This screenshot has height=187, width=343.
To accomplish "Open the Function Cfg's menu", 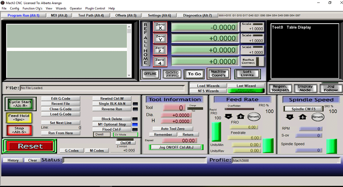I will coord(32,8).
